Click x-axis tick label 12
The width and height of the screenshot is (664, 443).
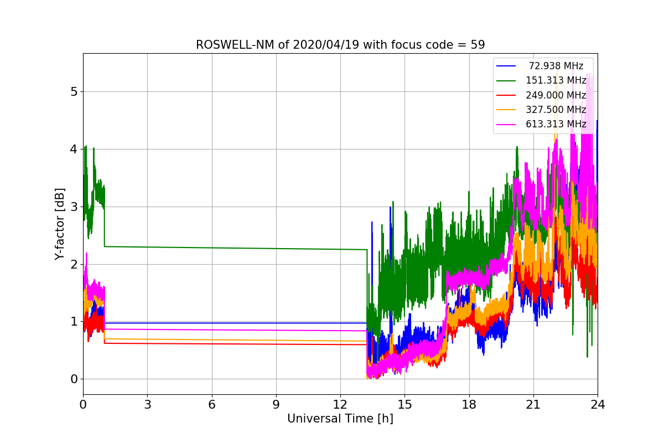(340, 404)
